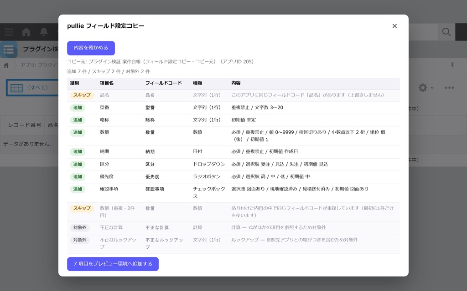Click 重複禁止 / 文字数 3〜20 cell
This screenshot has width=467, height=291.
257,107
